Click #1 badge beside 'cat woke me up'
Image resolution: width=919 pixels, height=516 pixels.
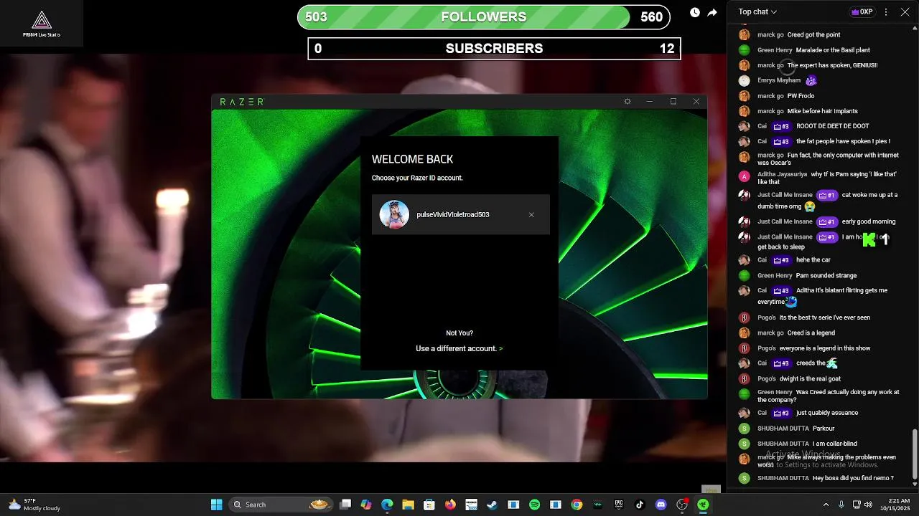click(x=826, y=195)
